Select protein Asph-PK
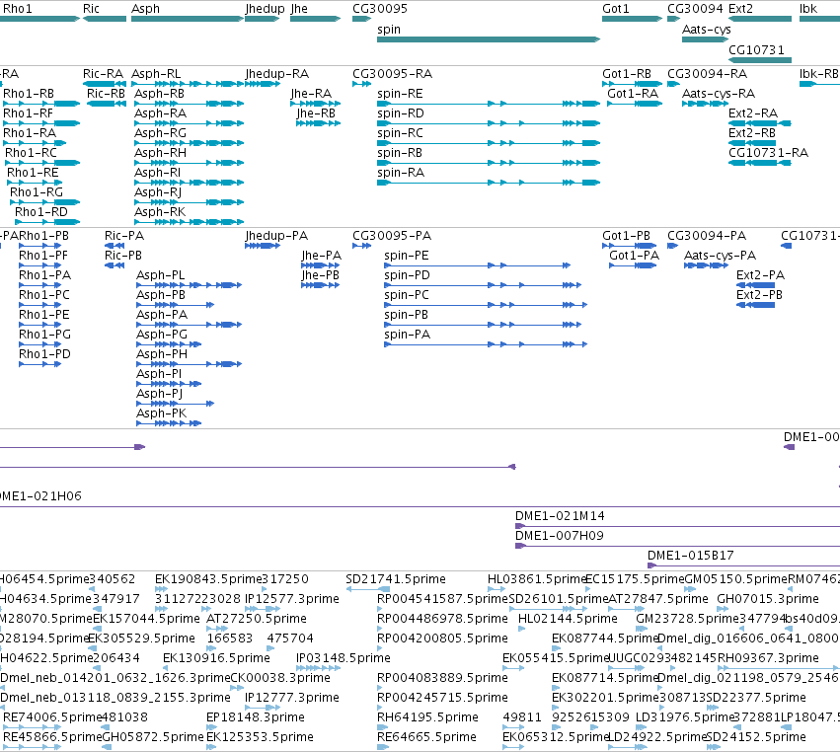The width and height of the screenshot is (840, 752). (x=161, y=414)
